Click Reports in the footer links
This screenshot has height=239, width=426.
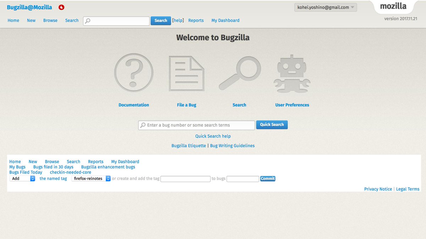tap(96, 161)
